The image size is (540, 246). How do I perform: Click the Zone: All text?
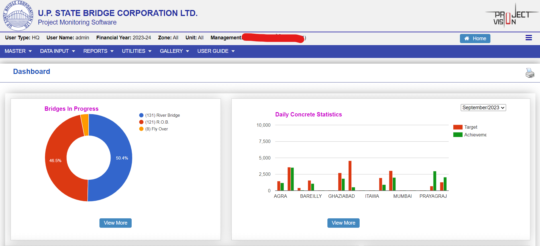[x=168, y=38]
